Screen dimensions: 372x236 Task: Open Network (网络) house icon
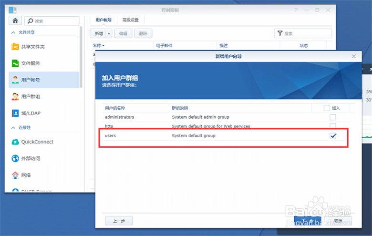click(15, 175)
